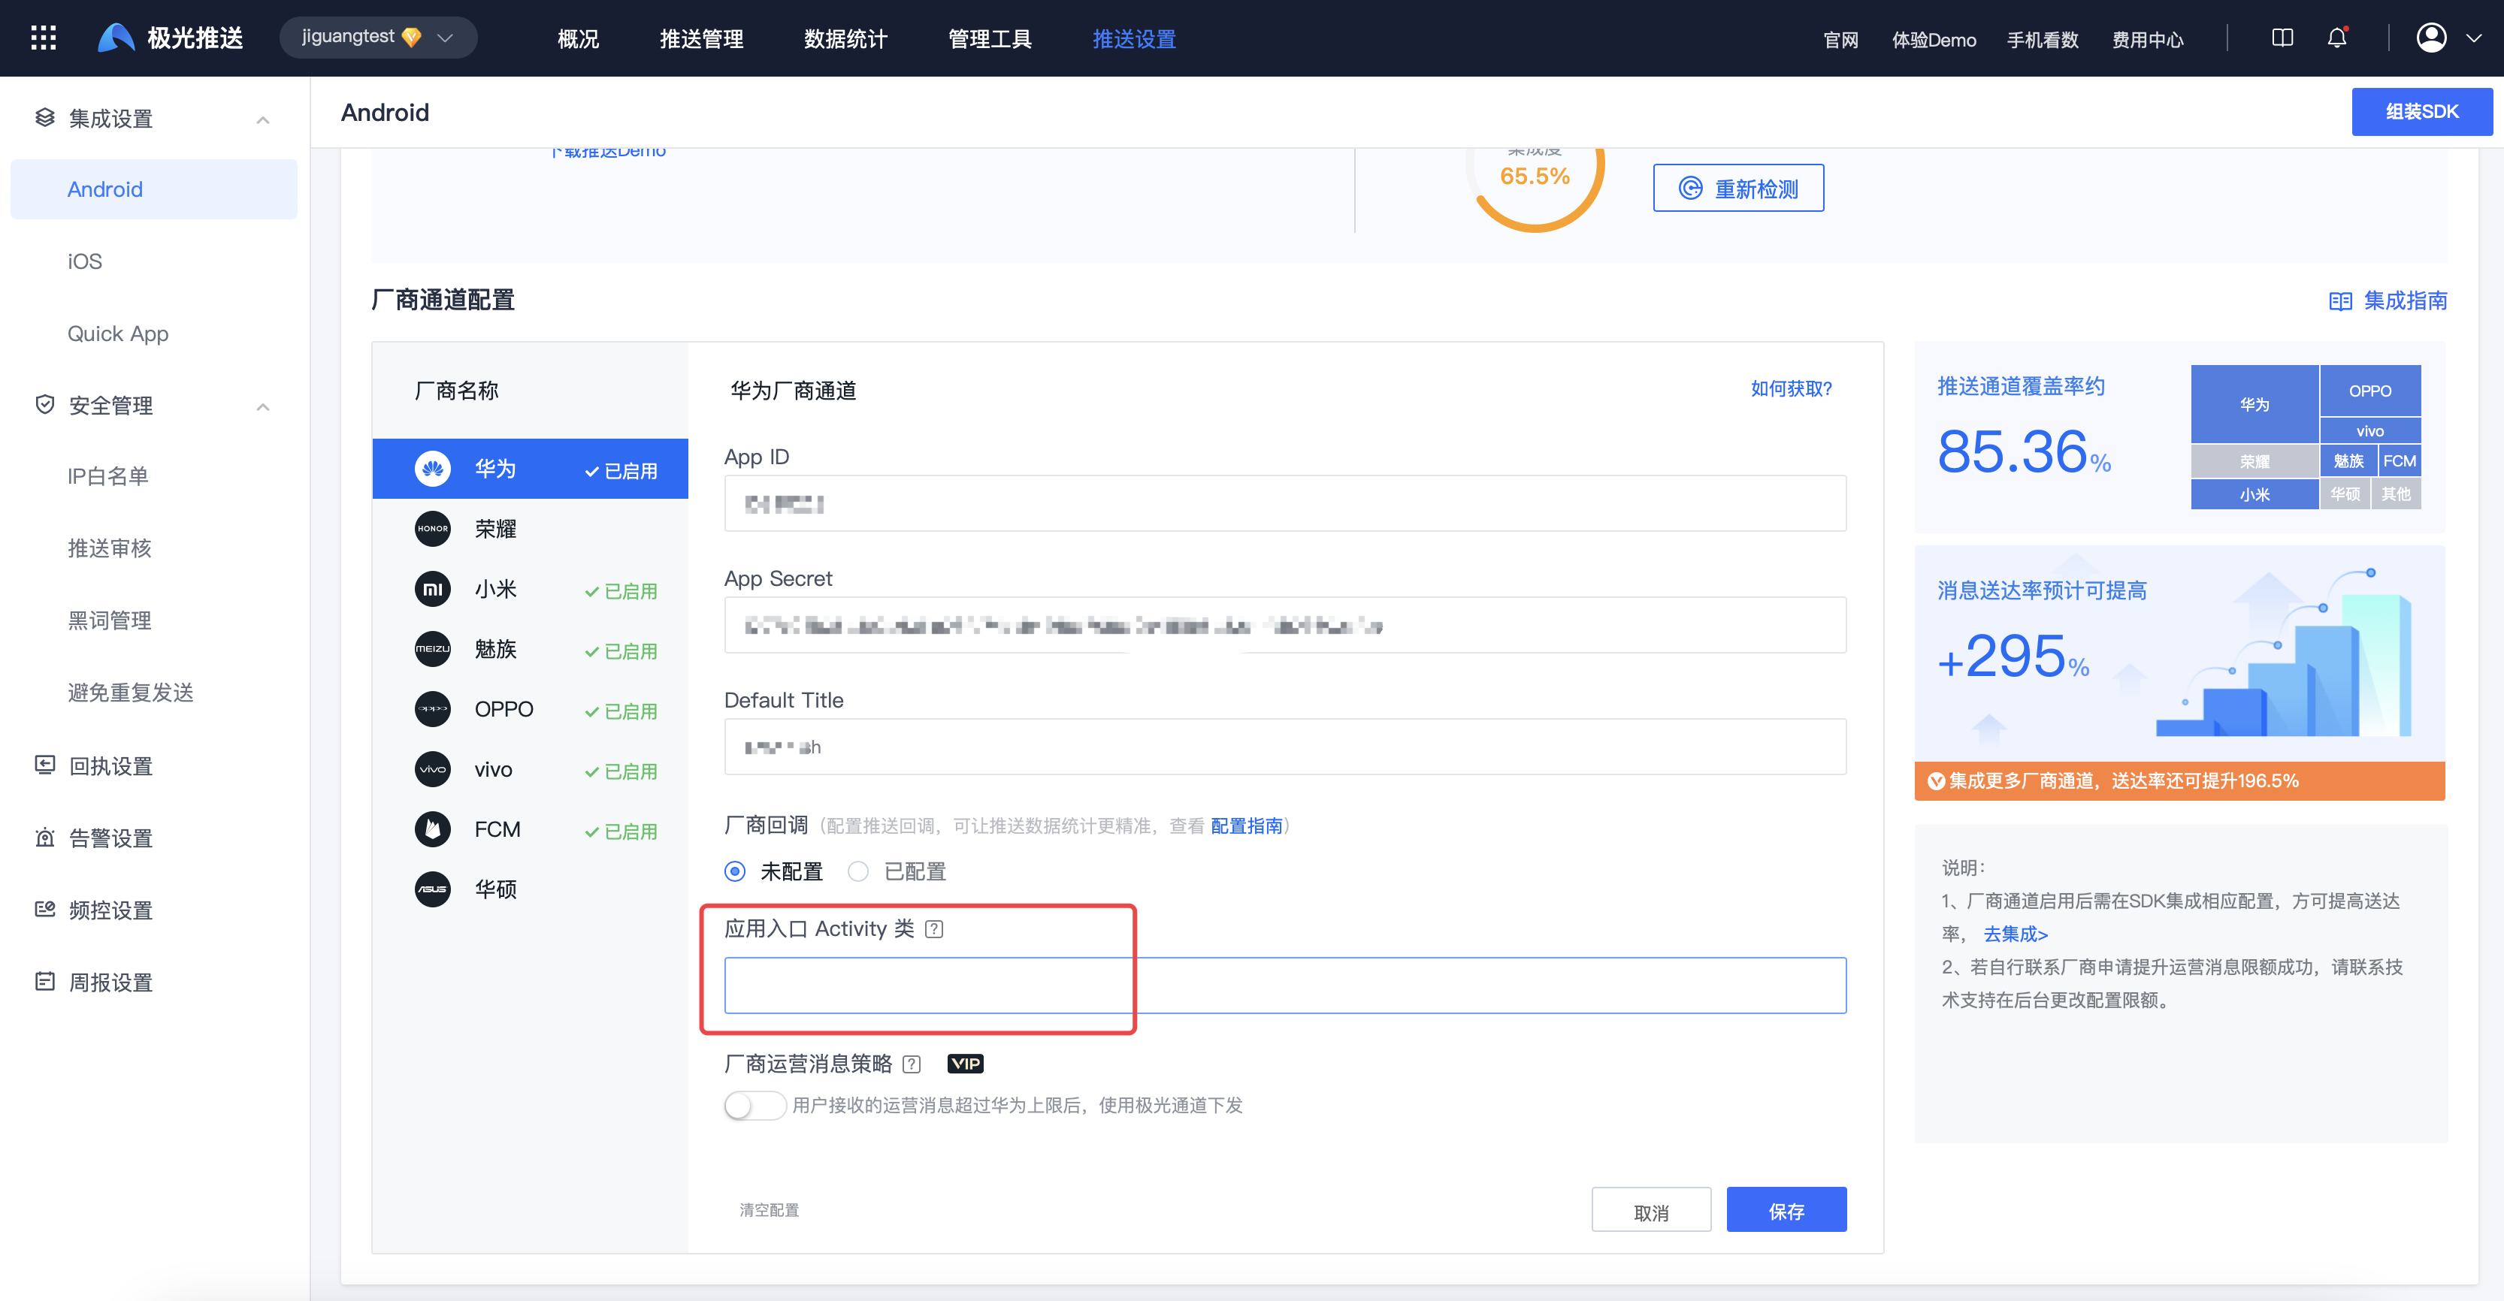The width and height of the screenshot is (2504, 1301).
Task: Click the 回执设置 sidebar icon
Action: (x=45, y=765)
